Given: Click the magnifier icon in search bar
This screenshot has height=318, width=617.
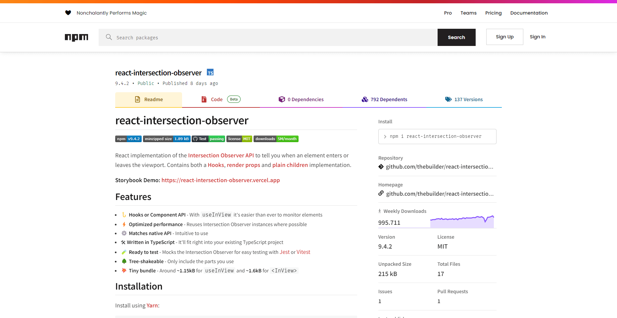Looking at the screenshot, I should 109,37.
